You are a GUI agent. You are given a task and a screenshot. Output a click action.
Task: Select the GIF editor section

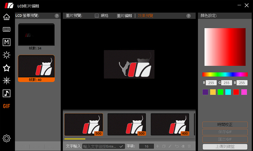[6, 106]
